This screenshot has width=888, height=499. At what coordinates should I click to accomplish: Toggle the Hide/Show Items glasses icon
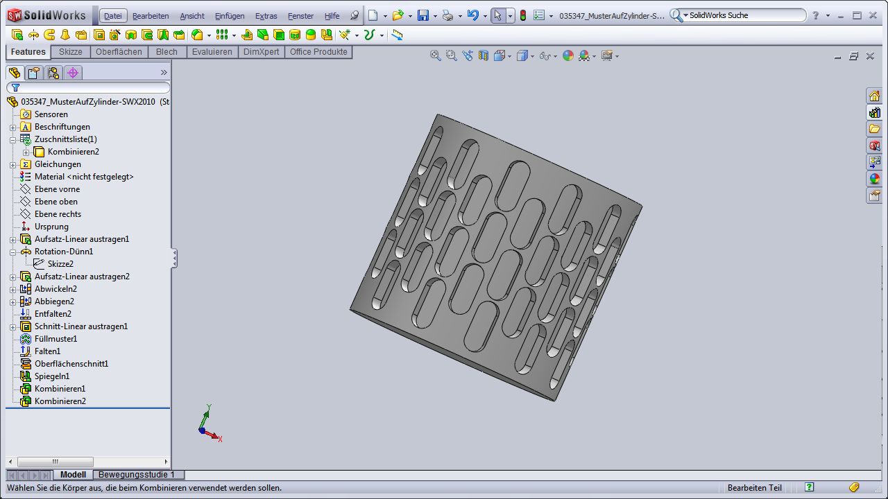[545, 56]
